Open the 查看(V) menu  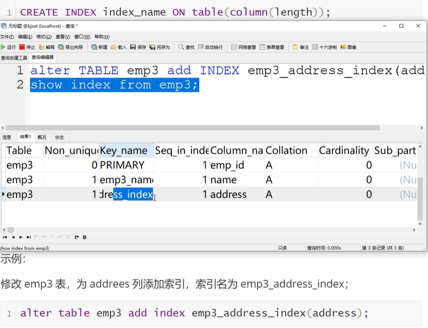63,37
